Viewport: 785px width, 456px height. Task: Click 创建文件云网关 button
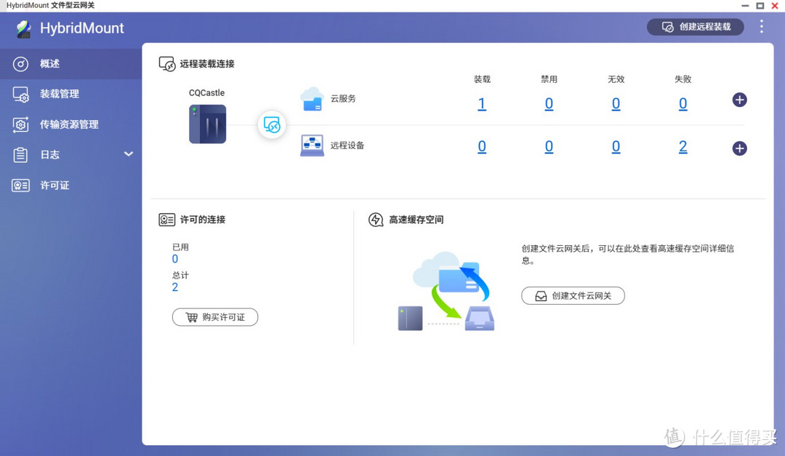[573, 296]
